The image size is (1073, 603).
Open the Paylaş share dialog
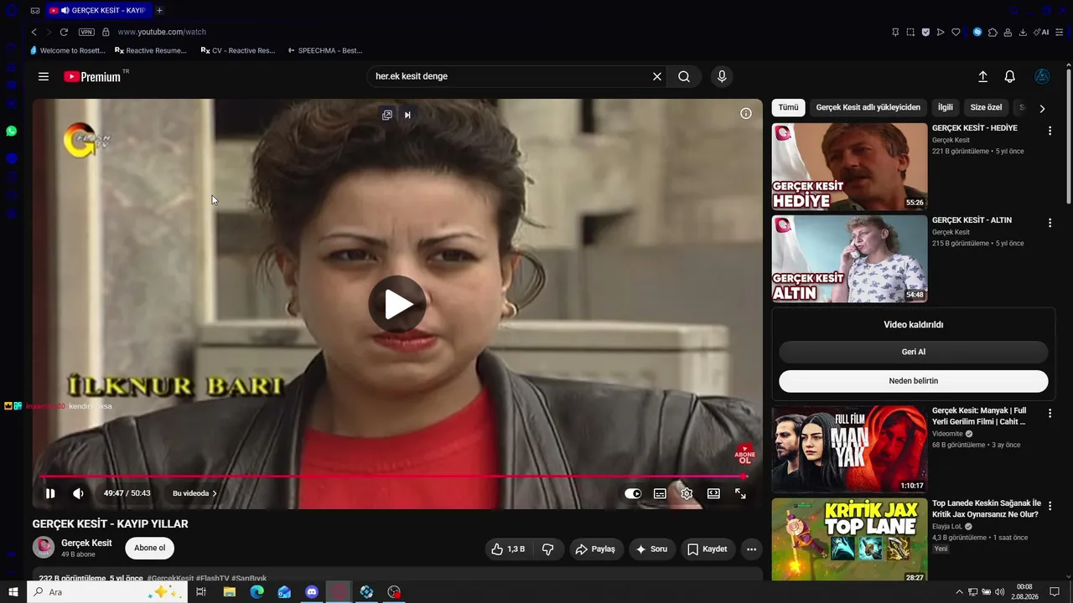pyautogui.click(x=596, y=549)
